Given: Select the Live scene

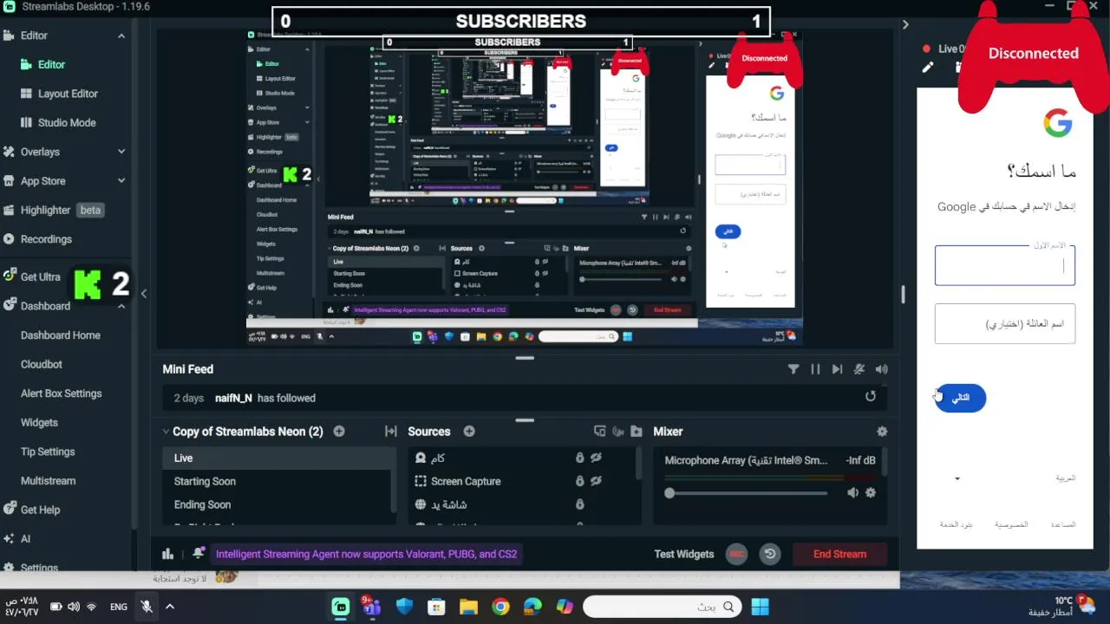Looking at the screenshot, I should pos(277,458).
